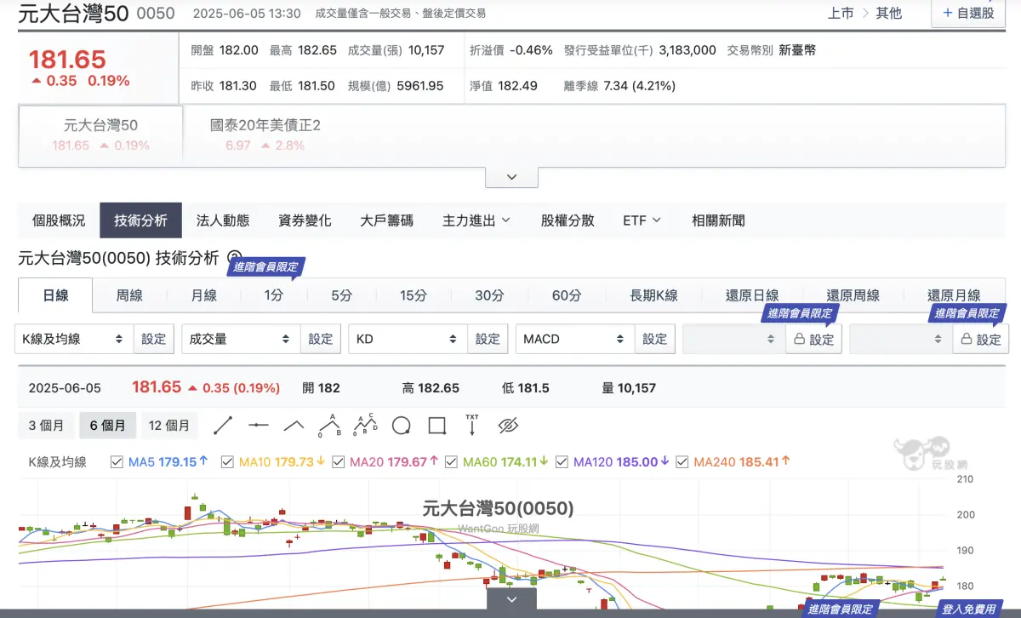
Task: Toggle the MA20 moving average checkbox
Action: (x=338, y=462)
